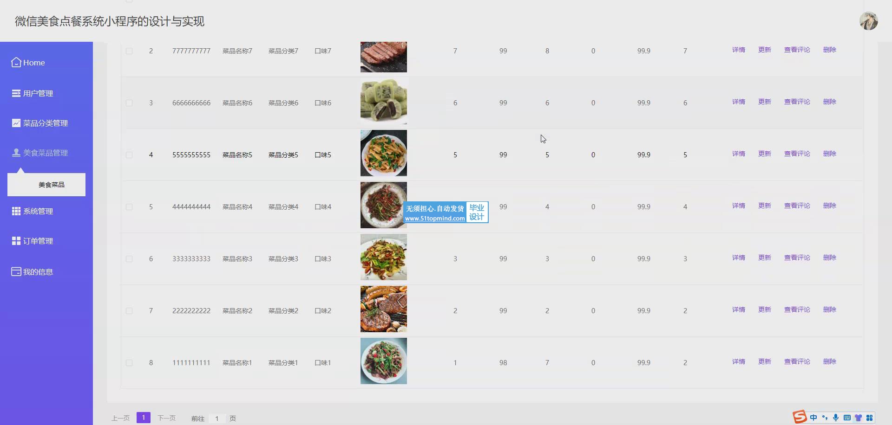The width and height of the screenshot is (892, 425).
Task: Click the 我的信息 card icon
Action: coord(16,271)
